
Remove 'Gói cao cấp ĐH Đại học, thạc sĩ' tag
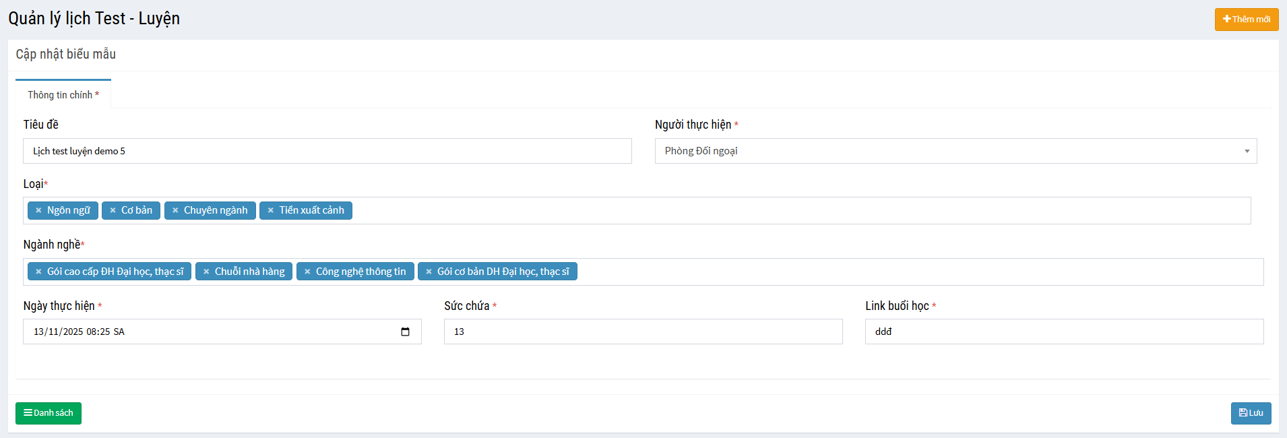(38, 272)
